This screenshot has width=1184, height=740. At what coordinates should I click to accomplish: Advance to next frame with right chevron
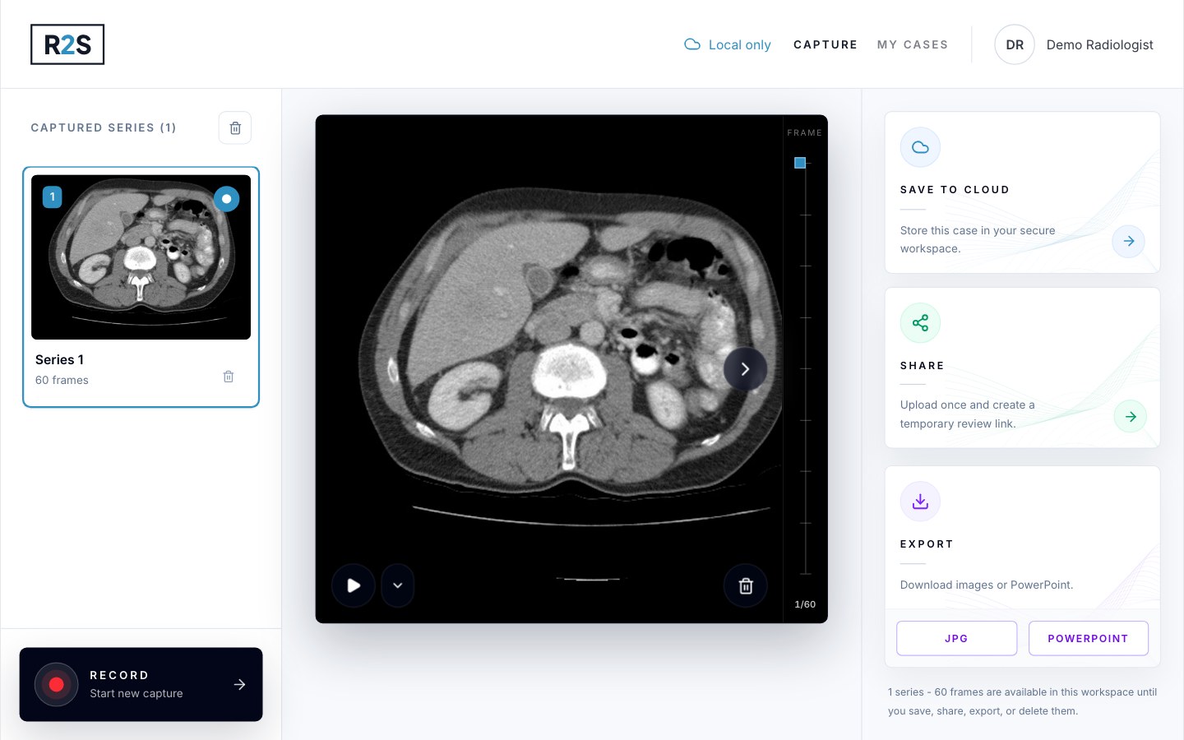745,369
